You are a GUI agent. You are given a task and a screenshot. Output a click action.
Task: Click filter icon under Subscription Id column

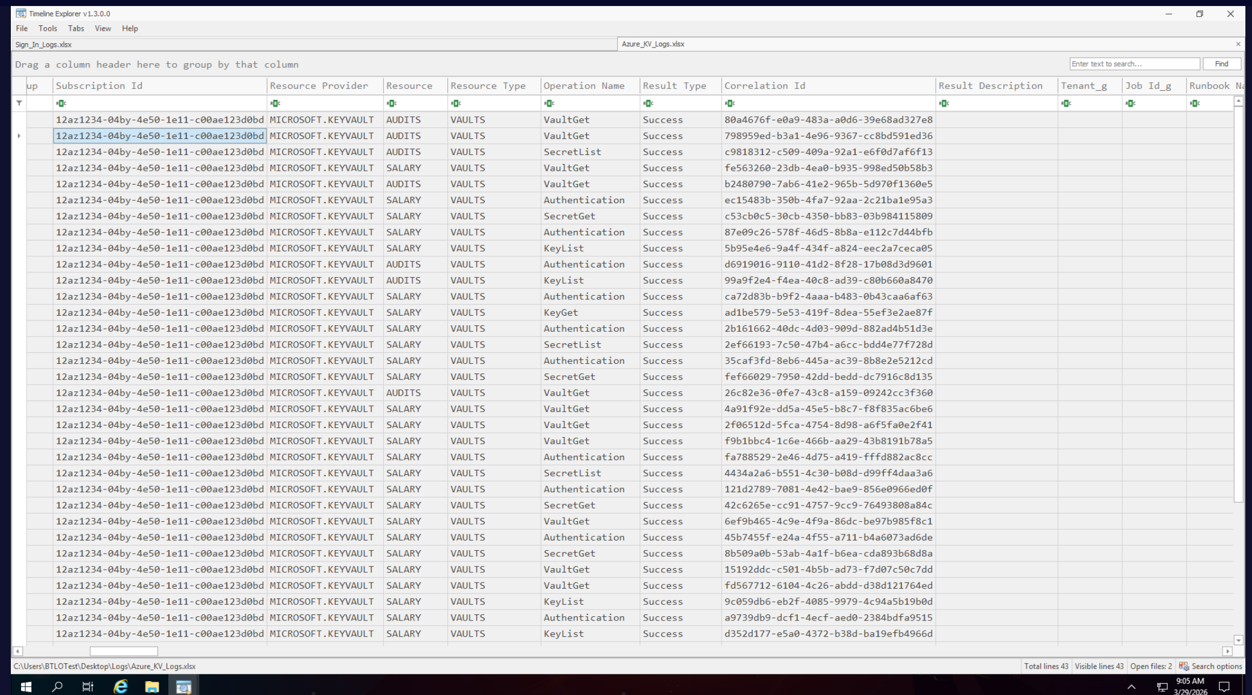61,103
